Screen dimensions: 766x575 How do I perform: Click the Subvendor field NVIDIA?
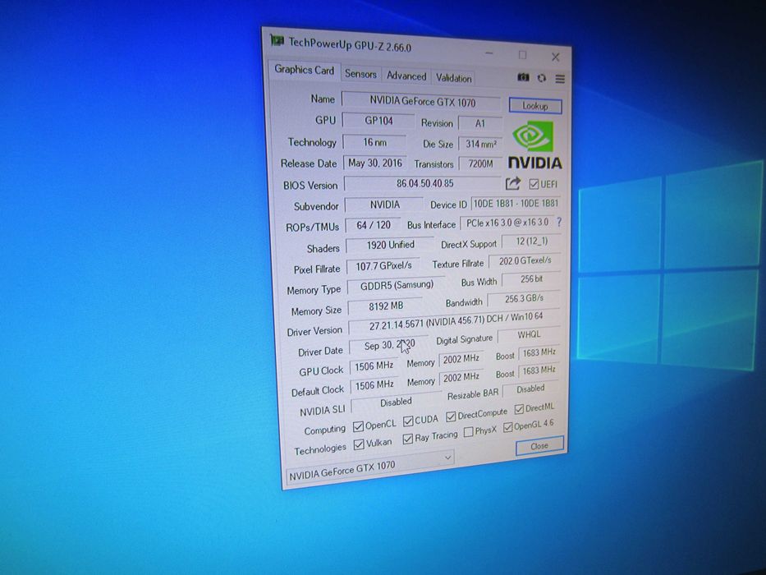pyautogui.click(x=384, y=205)
